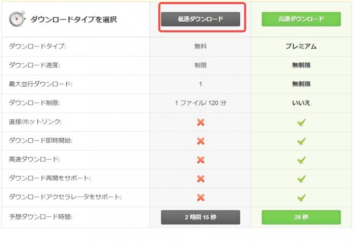Image resolution: width=357 pixels, height=245 pixels.
Task: Click red X for ダウンロードアクセラレータ row
Action: tap(200, 198)
